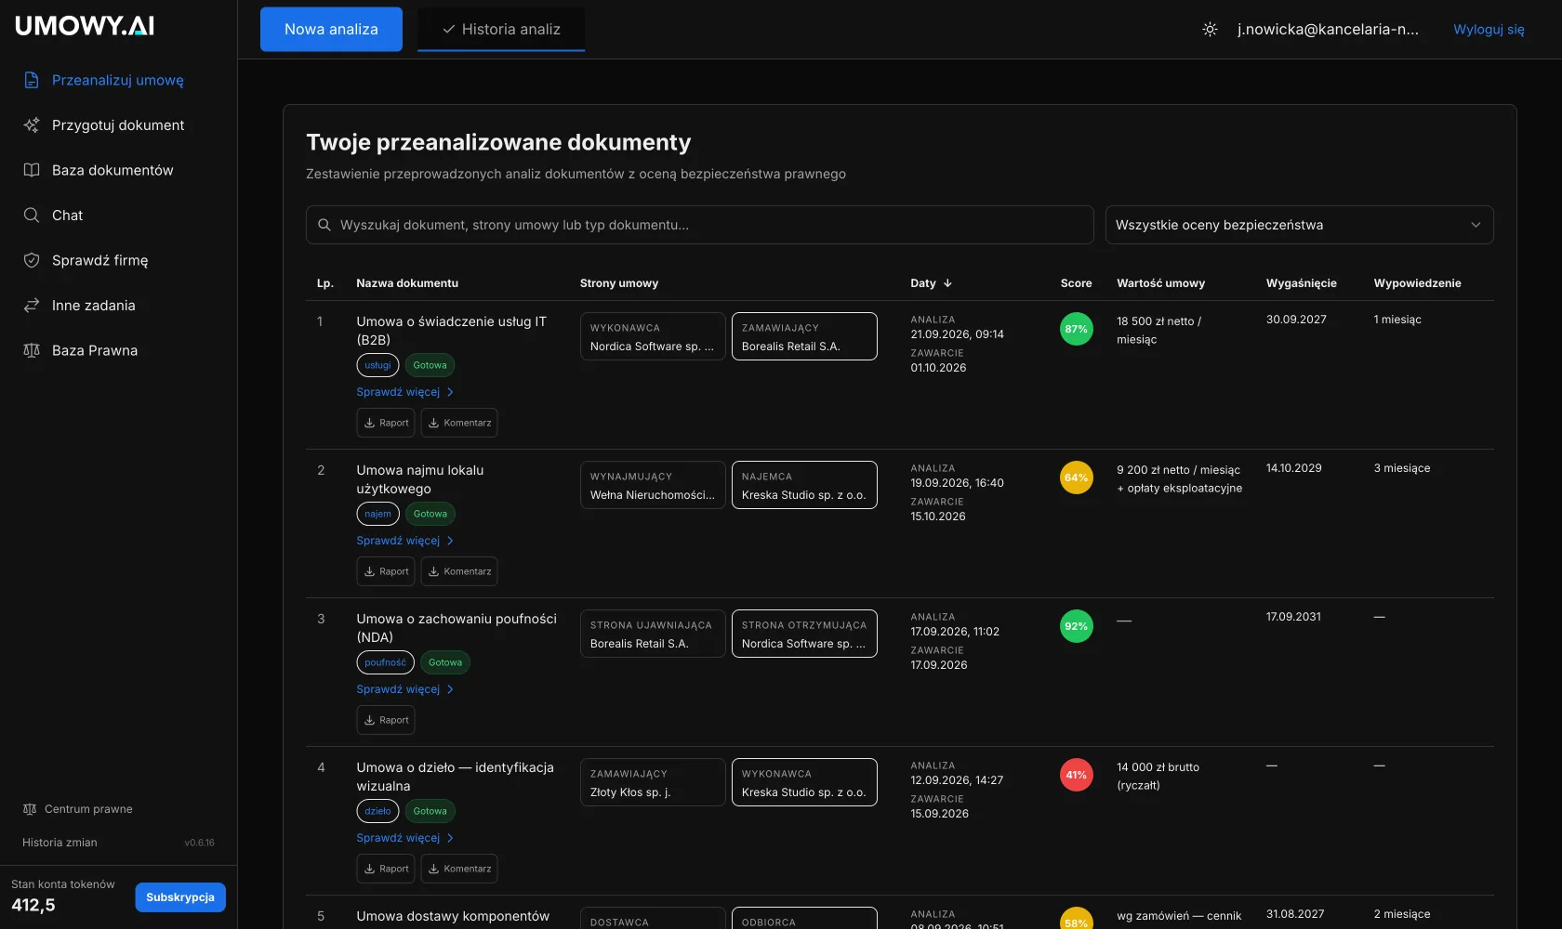The width and height of the screenshot is (1562, 929).
Task: Select Strona ujawniająca Borealis Retail card
Action: [653, 634]
